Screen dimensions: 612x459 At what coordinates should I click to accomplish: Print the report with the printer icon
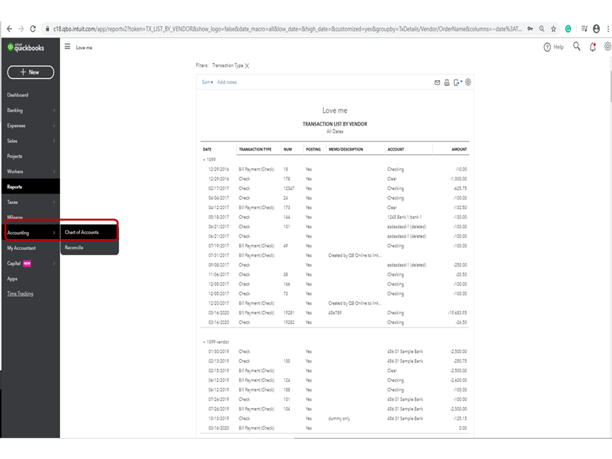pos(447,82)
